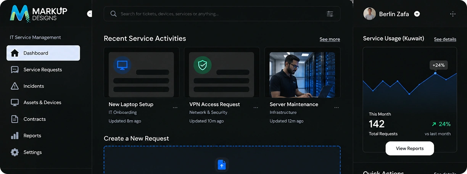Click the IT Onboarding category label
This screenshot has height=174, width=467.
click(x=122, y=113)
